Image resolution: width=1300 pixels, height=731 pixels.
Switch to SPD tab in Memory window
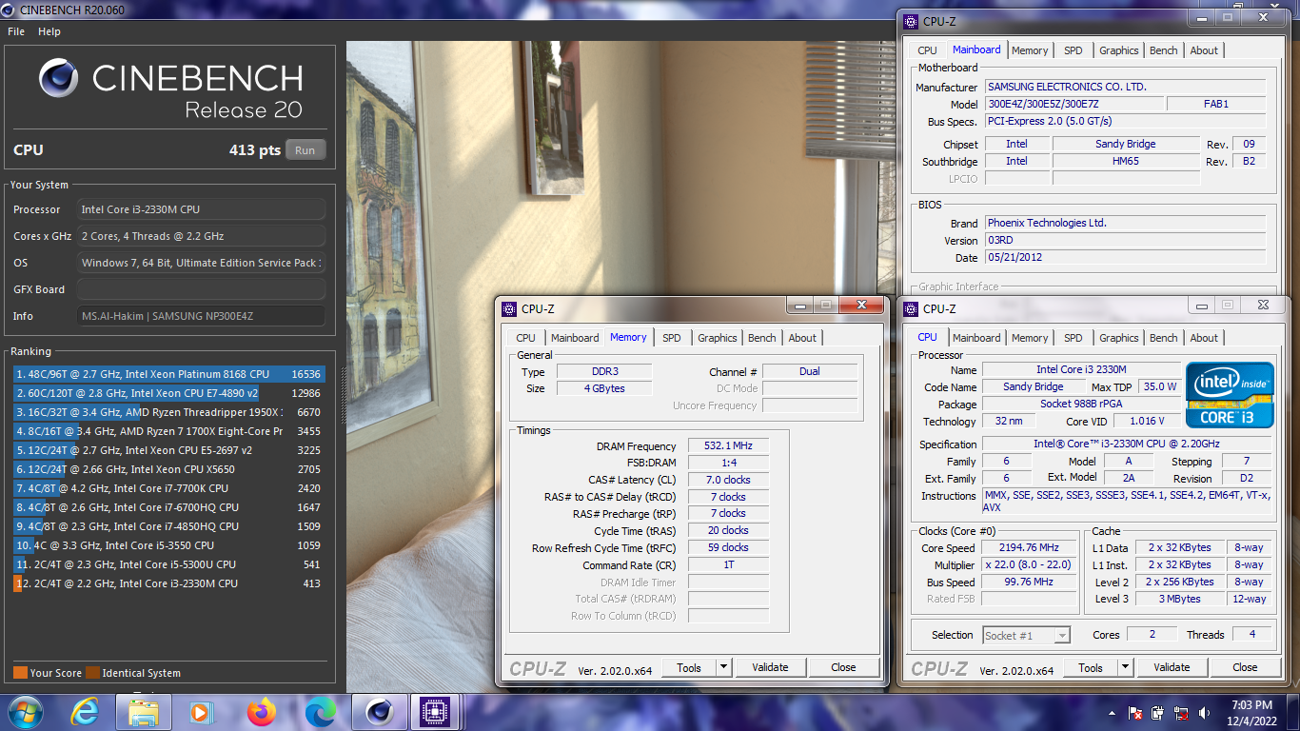tap(672, 338)
